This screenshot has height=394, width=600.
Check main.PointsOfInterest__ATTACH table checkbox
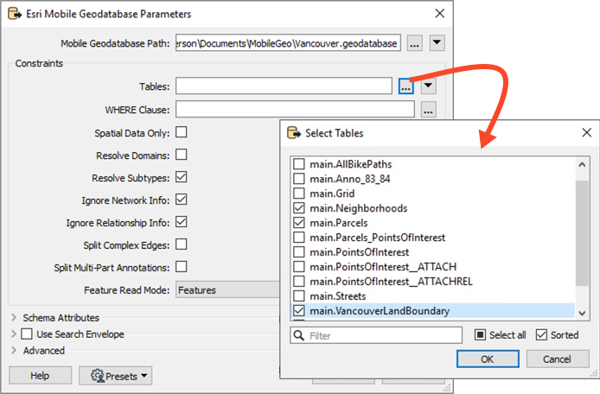coord(299,267)
